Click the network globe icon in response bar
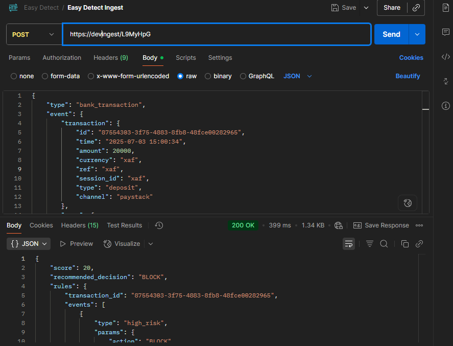 (x=338, y=225)
